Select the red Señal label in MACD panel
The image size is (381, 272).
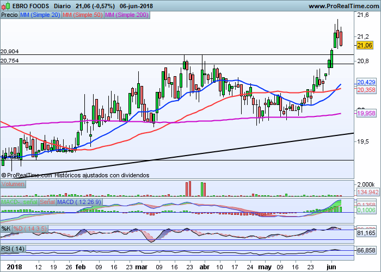(47, 202)
